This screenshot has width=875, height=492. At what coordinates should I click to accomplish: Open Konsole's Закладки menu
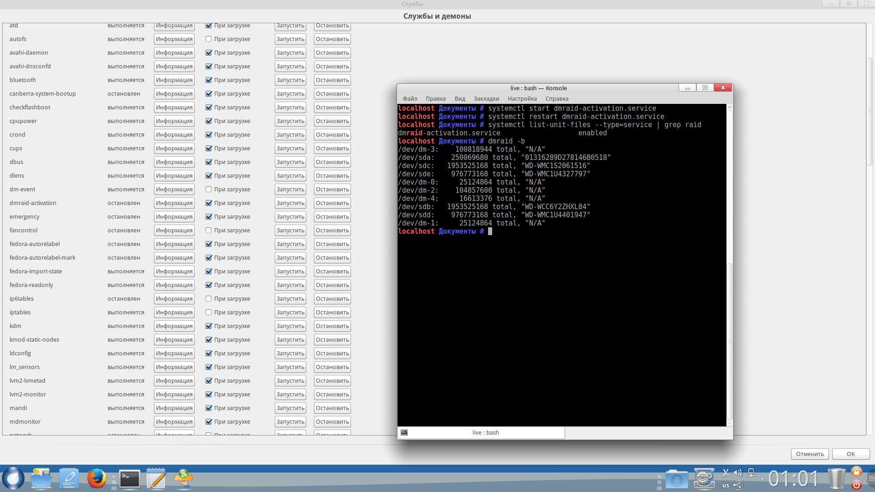tap(486, 99)
